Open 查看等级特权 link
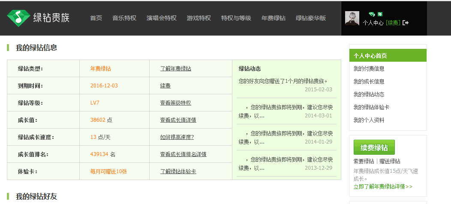This screenshot has width=451, height=204. pos(175,103)
